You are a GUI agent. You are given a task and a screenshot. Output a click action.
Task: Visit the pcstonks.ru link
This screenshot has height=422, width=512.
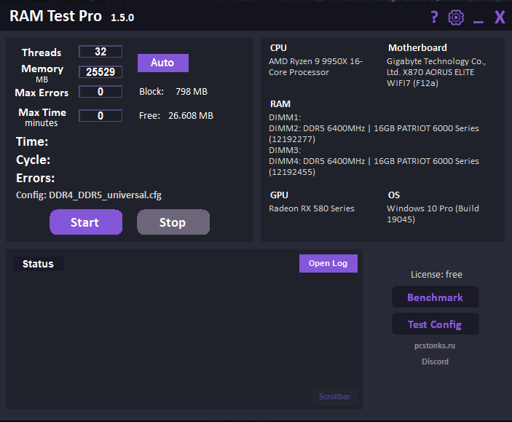(x=435, y=345)
